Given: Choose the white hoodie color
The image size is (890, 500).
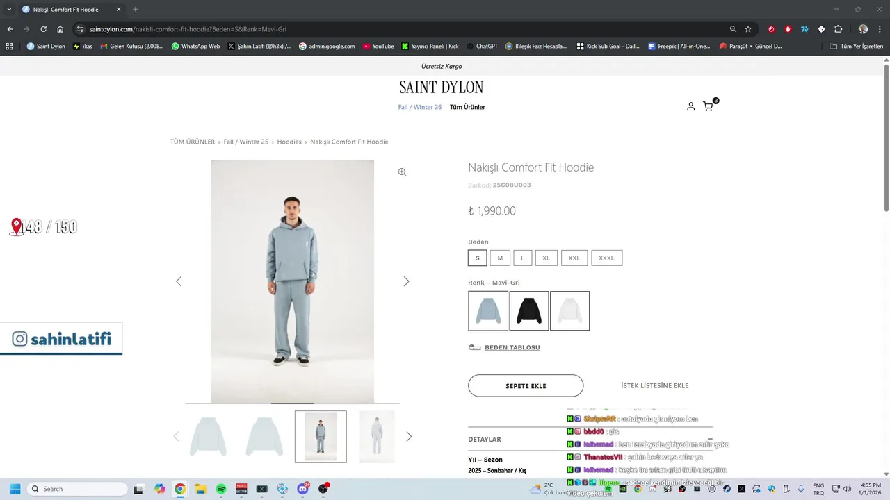Looking at the screenshot, I should [x=570, y=310].
